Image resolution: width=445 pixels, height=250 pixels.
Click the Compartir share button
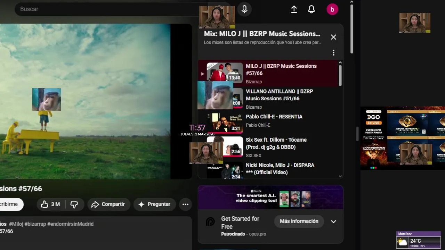pyautogui.click(x=108, y=204)
